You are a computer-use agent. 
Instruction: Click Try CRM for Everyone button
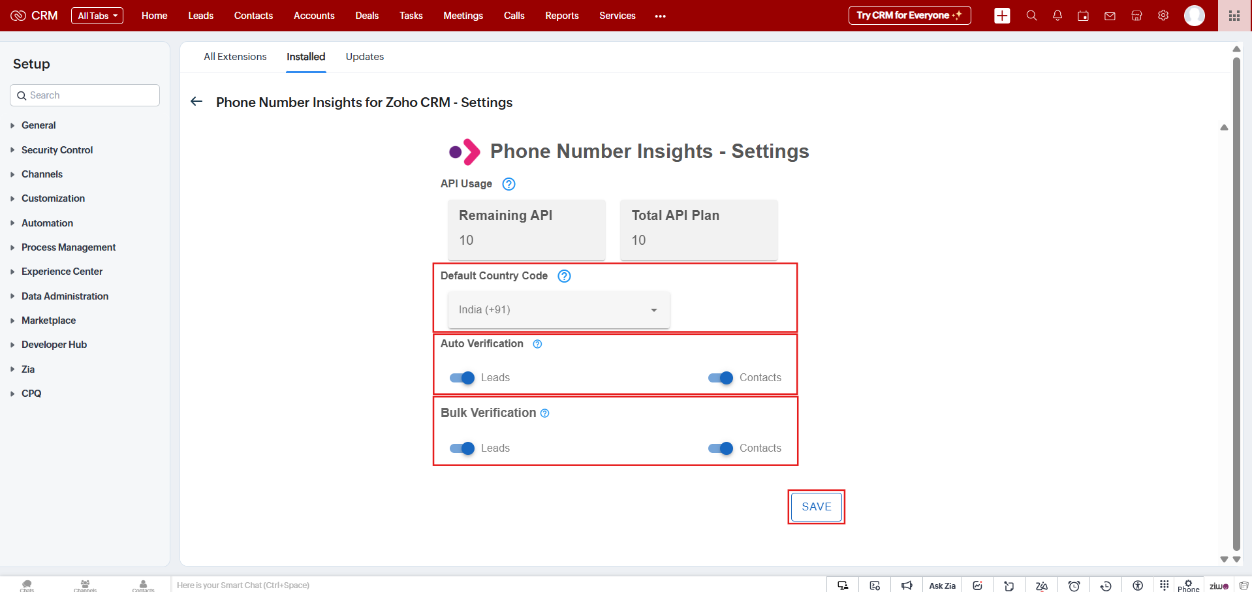coord(909,15)
